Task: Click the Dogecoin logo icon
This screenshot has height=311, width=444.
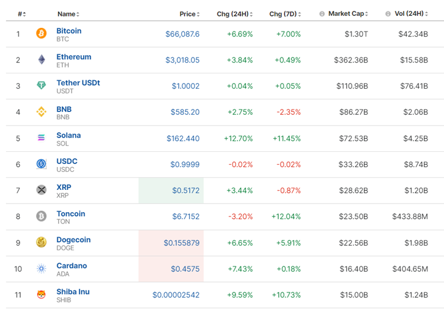Action: 42,242
